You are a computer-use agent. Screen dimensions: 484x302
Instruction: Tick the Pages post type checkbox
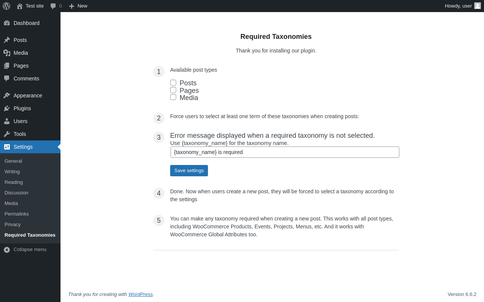coord(173,90)
